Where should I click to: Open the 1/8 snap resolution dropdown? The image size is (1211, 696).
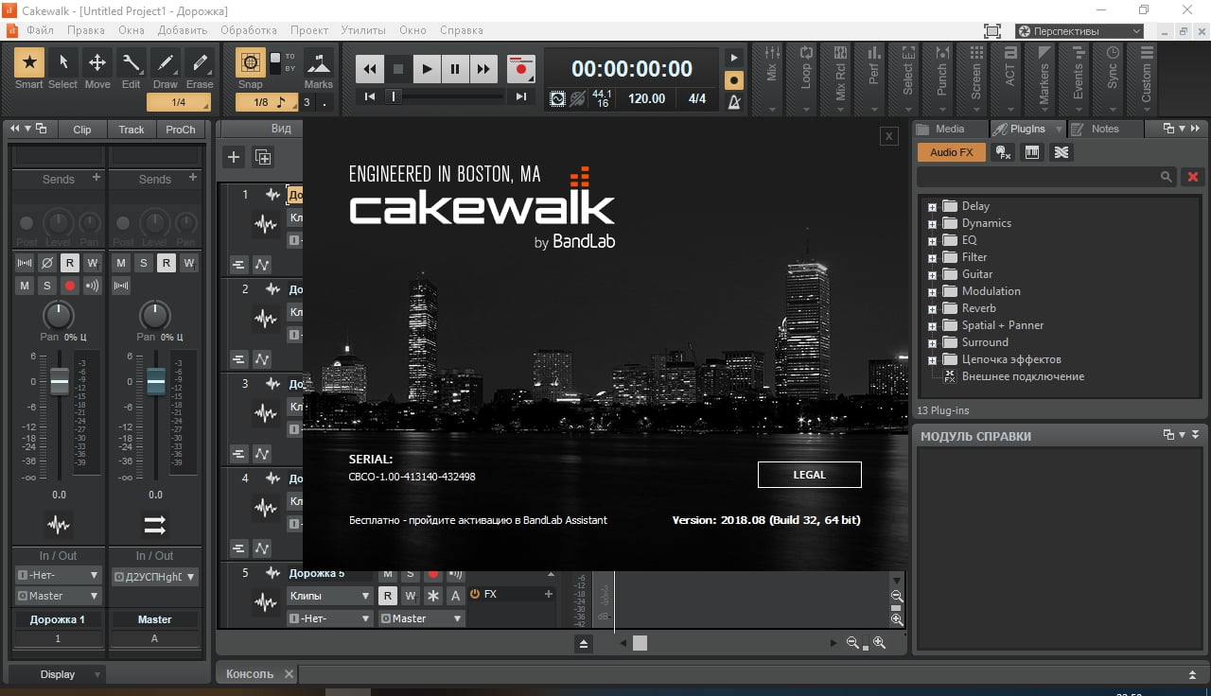(x=267, y=102)
